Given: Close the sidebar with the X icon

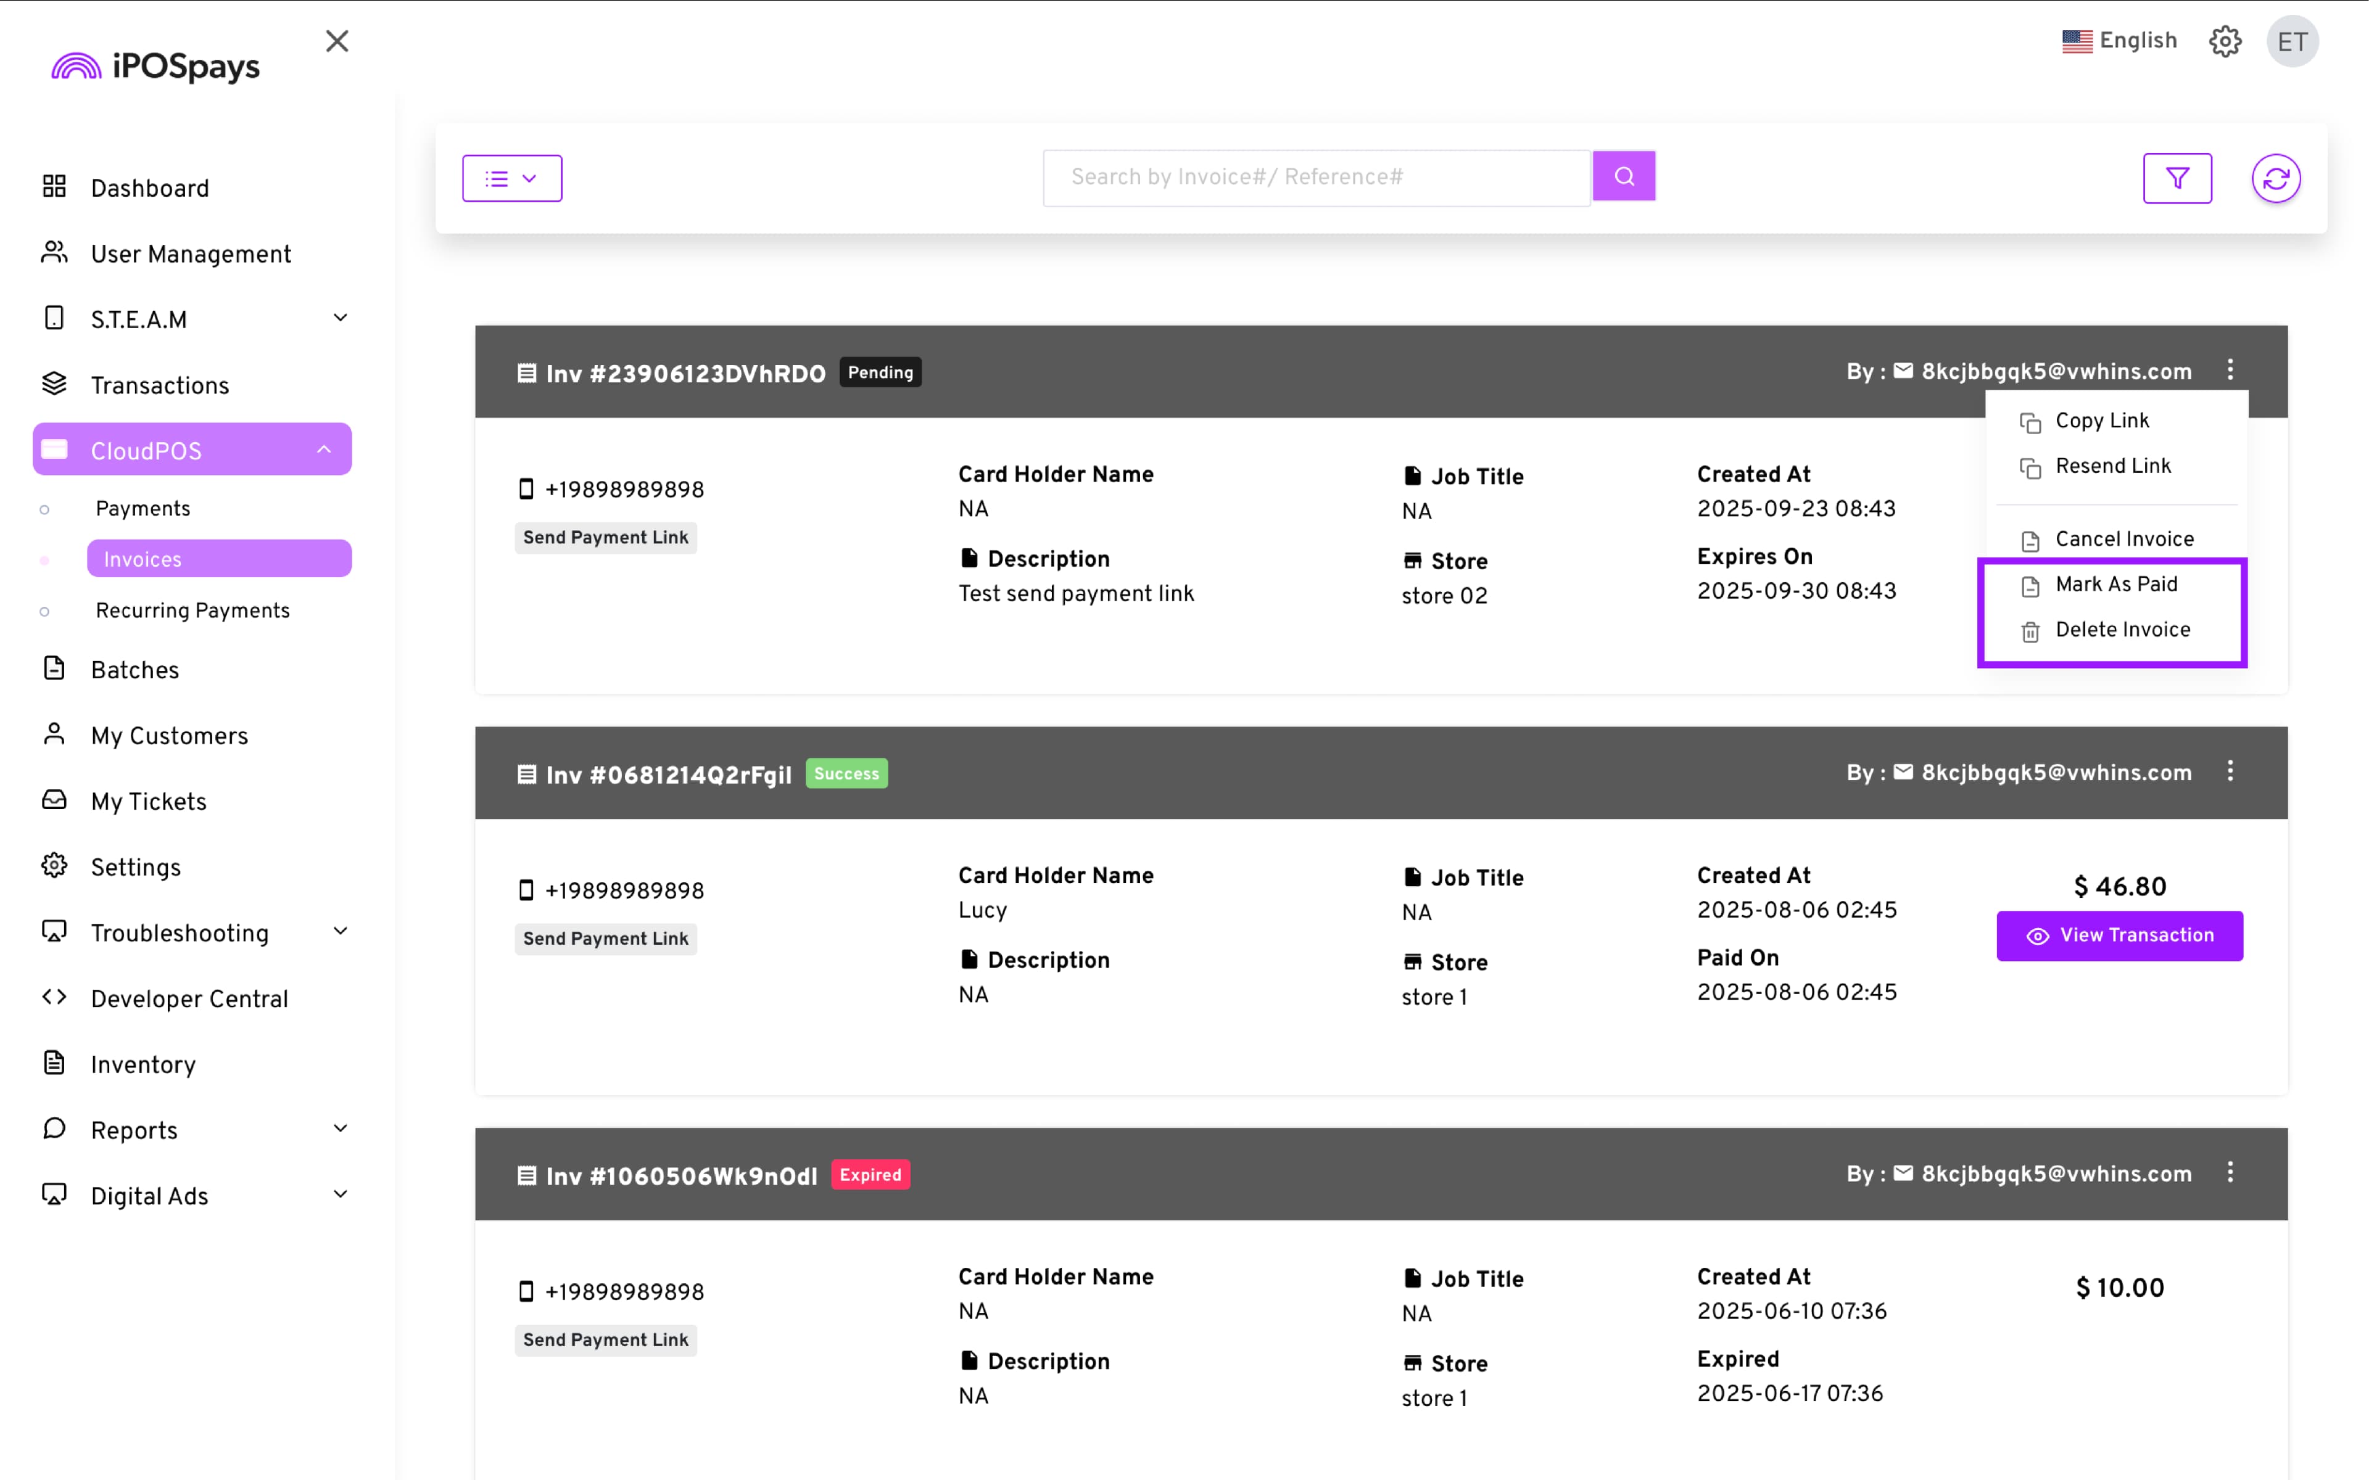Looking at the screenshot, I should 337,41.
